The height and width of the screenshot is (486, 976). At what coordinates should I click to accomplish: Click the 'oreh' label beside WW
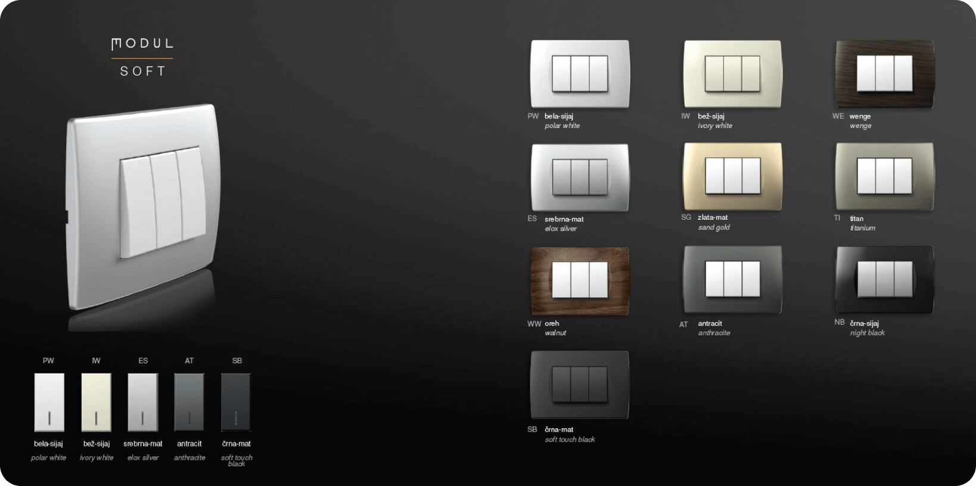click(552, 323)
